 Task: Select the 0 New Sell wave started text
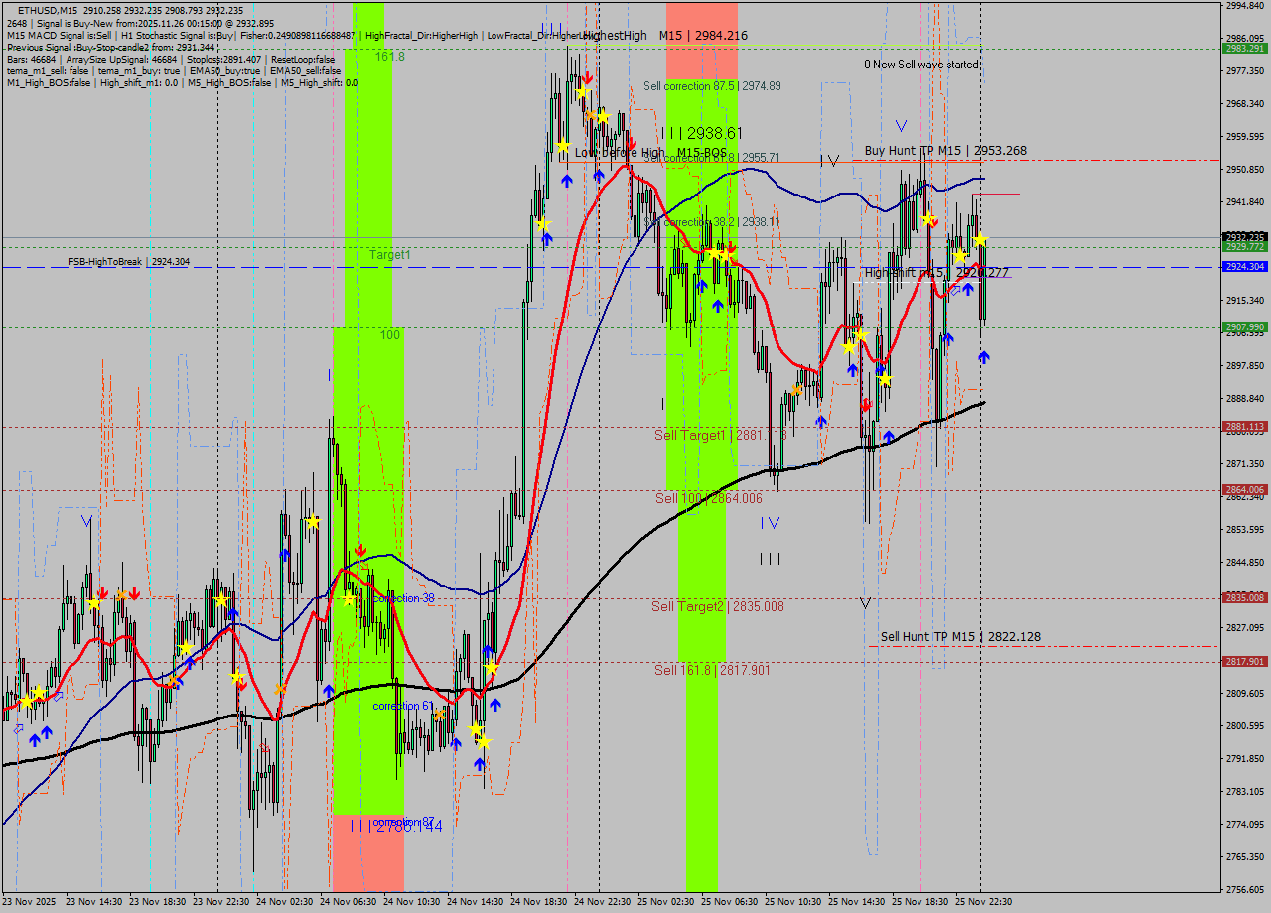click(920, 65)
